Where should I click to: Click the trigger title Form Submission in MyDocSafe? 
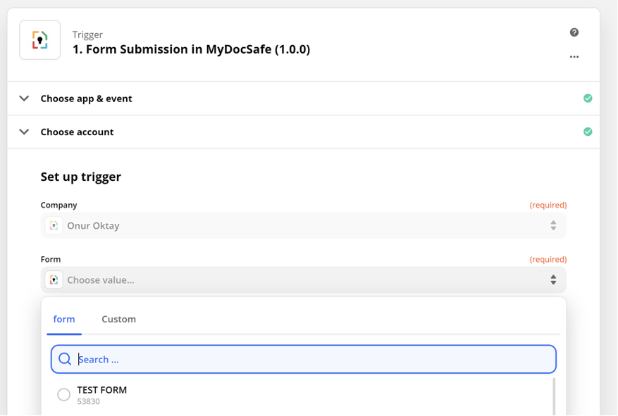191,49
